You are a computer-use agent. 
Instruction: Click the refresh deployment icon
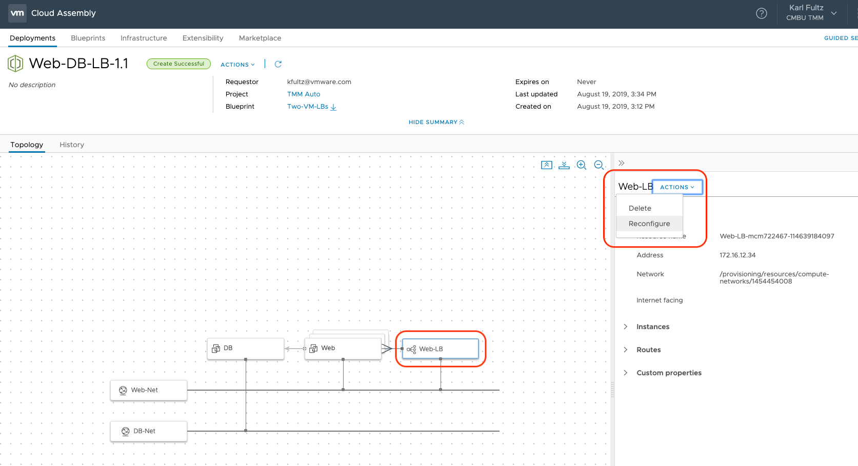click(x=278, y=64)
